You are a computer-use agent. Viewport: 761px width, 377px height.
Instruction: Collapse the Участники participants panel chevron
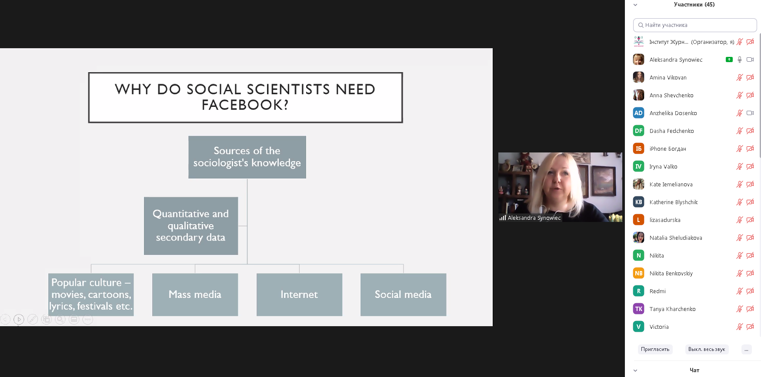[635, 5]
